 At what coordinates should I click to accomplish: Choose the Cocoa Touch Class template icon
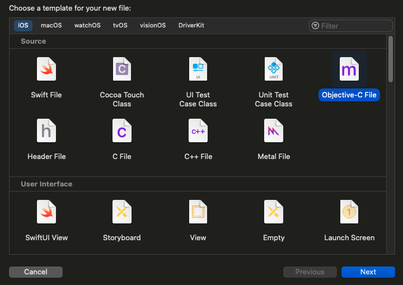pos(122,69)
